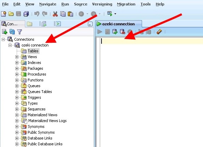
Task: Open the Migration menu
Action: click(x=126, y=4)
